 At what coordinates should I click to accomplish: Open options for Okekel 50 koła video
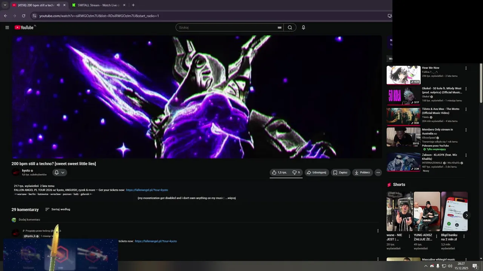tap(466, 89)
